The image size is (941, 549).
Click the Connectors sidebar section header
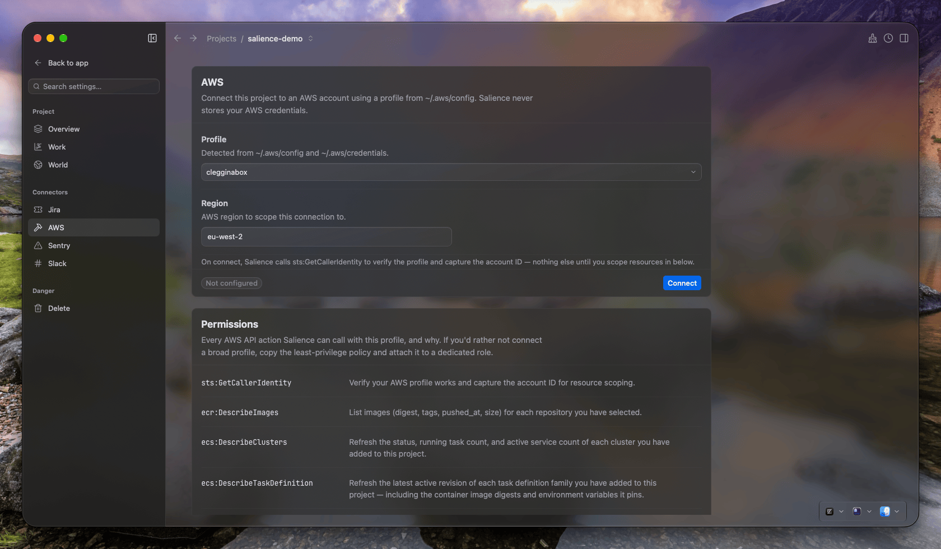[x=50, y=192]
